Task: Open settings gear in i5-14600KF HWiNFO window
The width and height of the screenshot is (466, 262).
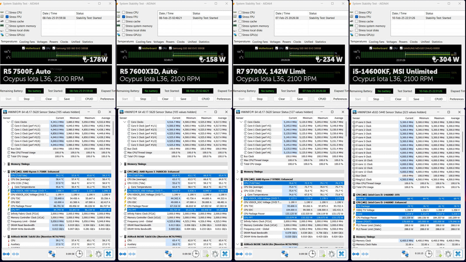Action: point(448,254)
